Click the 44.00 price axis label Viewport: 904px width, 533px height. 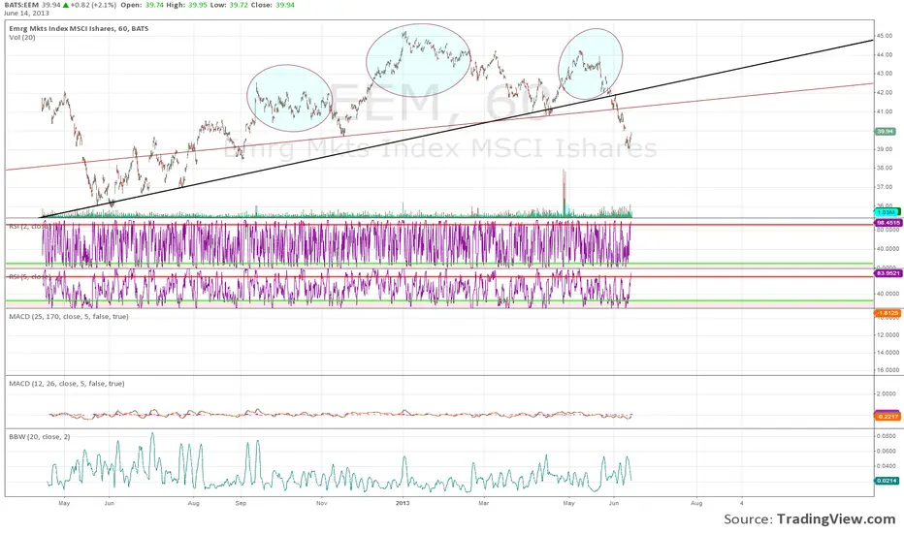tap(885, 54)
